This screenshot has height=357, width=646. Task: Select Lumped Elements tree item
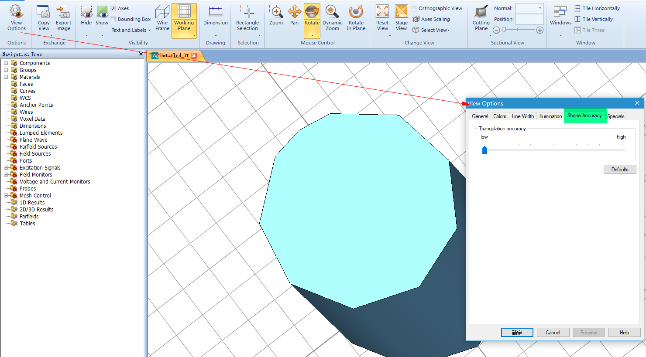point(41,133)
